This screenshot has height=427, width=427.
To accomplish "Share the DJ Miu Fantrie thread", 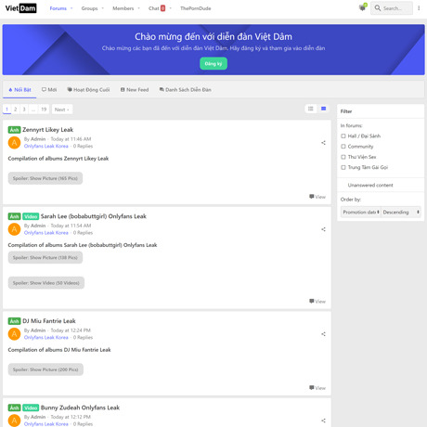I will coord(323,334).
